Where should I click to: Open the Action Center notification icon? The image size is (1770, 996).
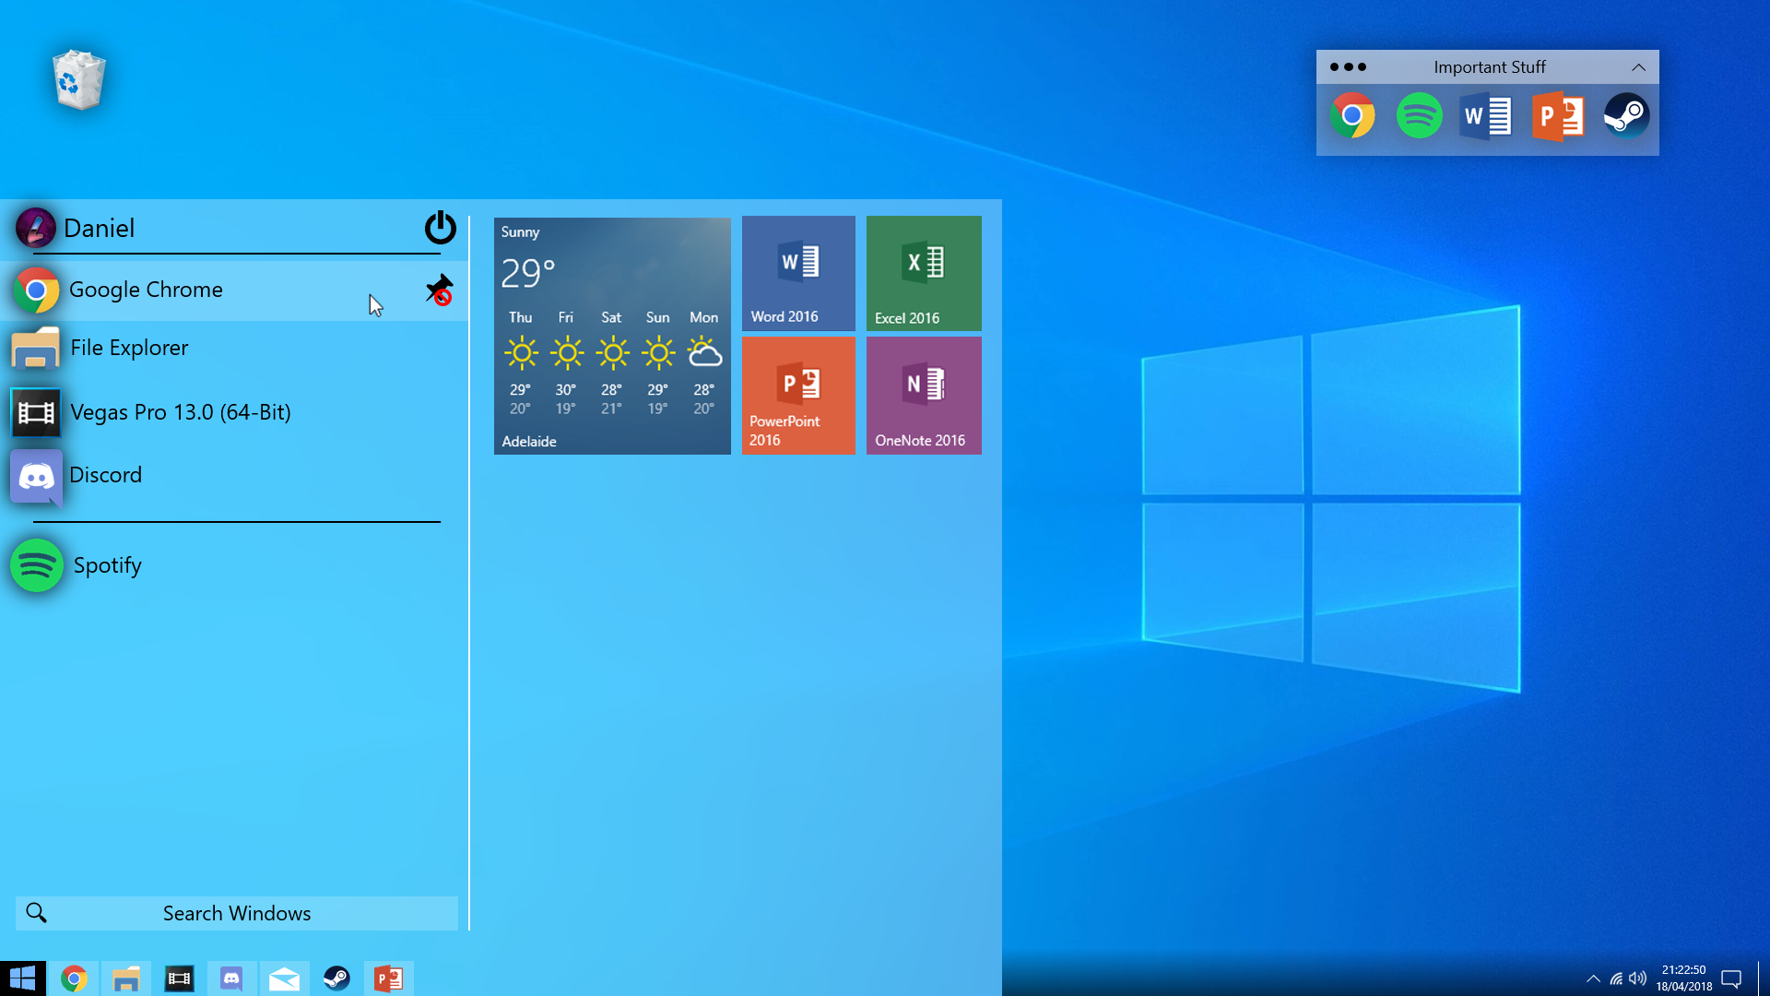(x=1731, y=978)
